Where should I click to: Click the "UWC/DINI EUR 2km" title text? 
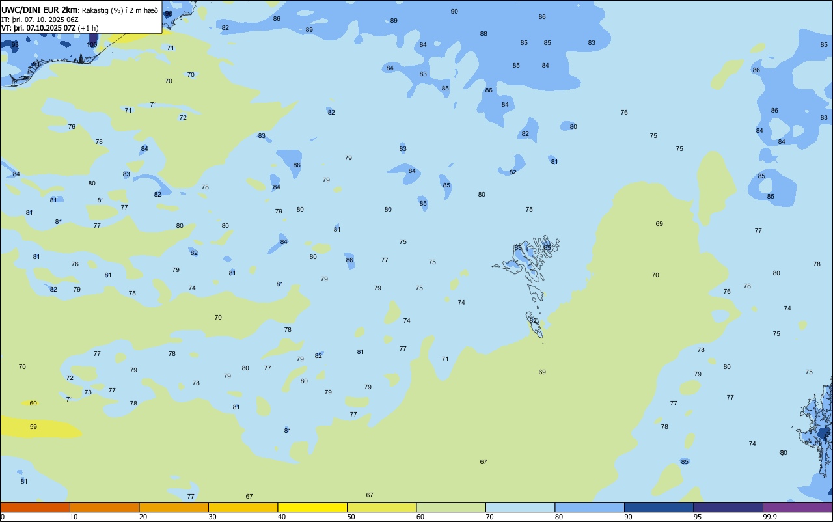pyautogui.click(x=40, y=10)
